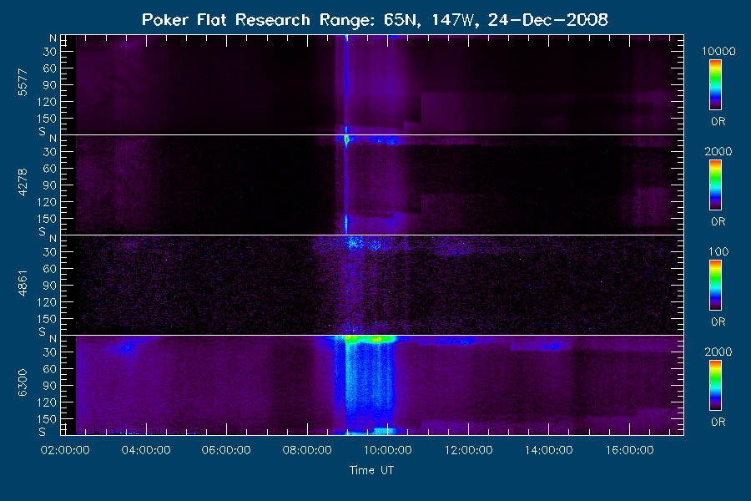Click the 4278 panel color scale bar

[x=716, y=185]
